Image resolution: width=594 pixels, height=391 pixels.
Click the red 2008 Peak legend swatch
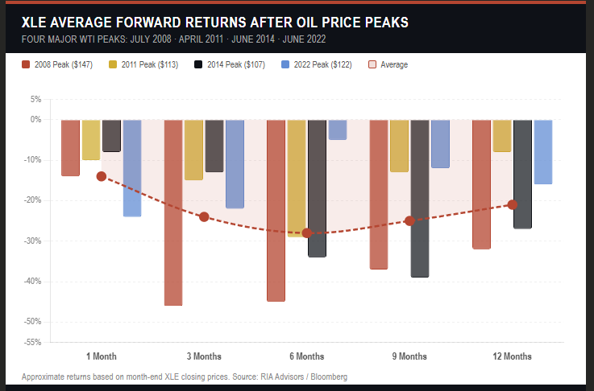click(x=25, y=64)
